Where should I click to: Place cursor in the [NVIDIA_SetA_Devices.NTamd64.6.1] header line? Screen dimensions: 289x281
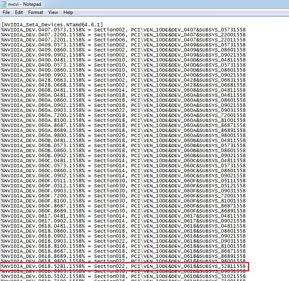point(52,25)
